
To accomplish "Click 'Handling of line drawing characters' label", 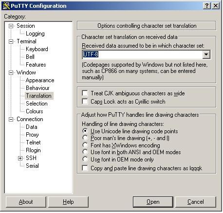I will (x=123, y=124).
